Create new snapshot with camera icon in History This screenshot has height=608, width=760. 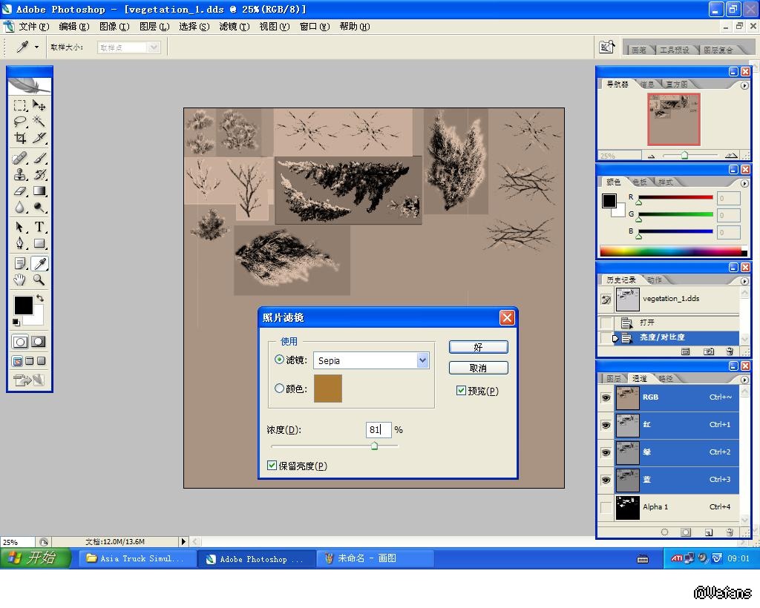709,351
